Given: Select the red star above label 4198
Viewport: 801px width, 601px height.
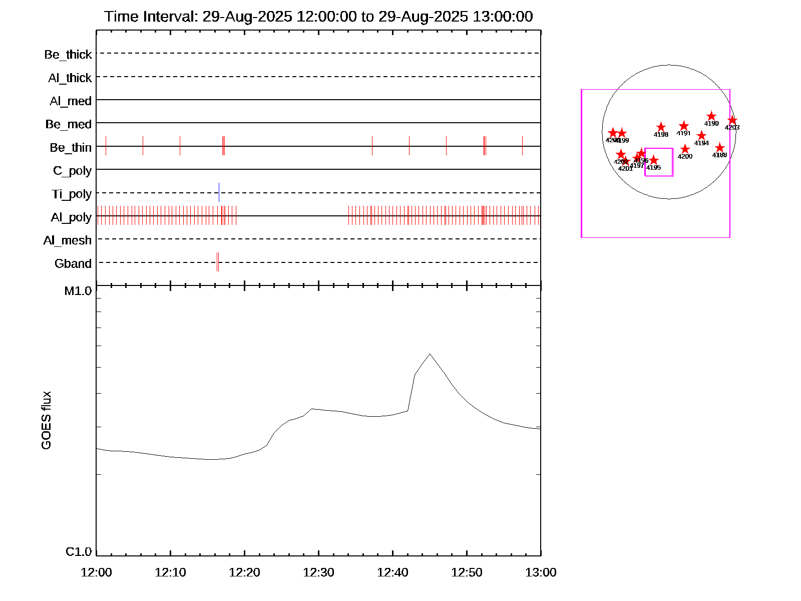Looking at the screenshot, I should pos(661,127).
